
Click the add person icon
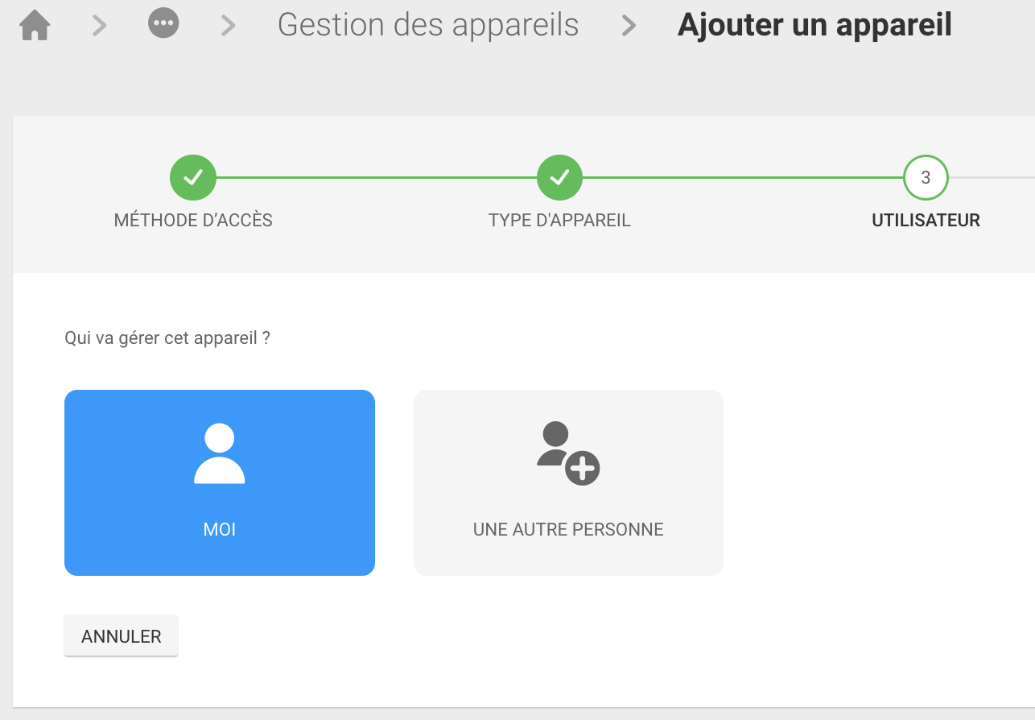coord(568,453)
